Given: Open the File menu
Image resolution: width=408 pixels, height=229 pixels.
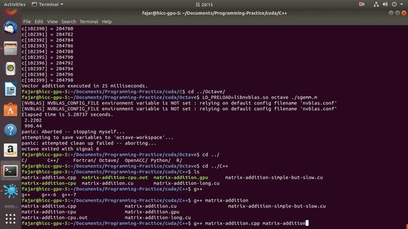Looking at the screenshot, I should (x=27, y=22).
